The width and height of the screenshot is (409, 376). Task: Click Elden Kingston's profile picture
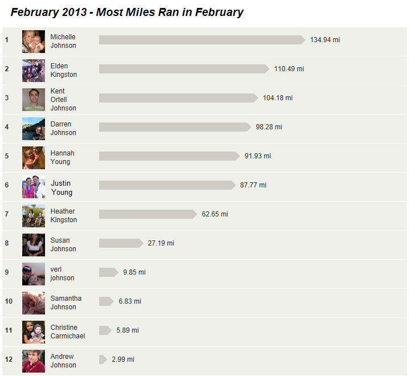(34, 71)
